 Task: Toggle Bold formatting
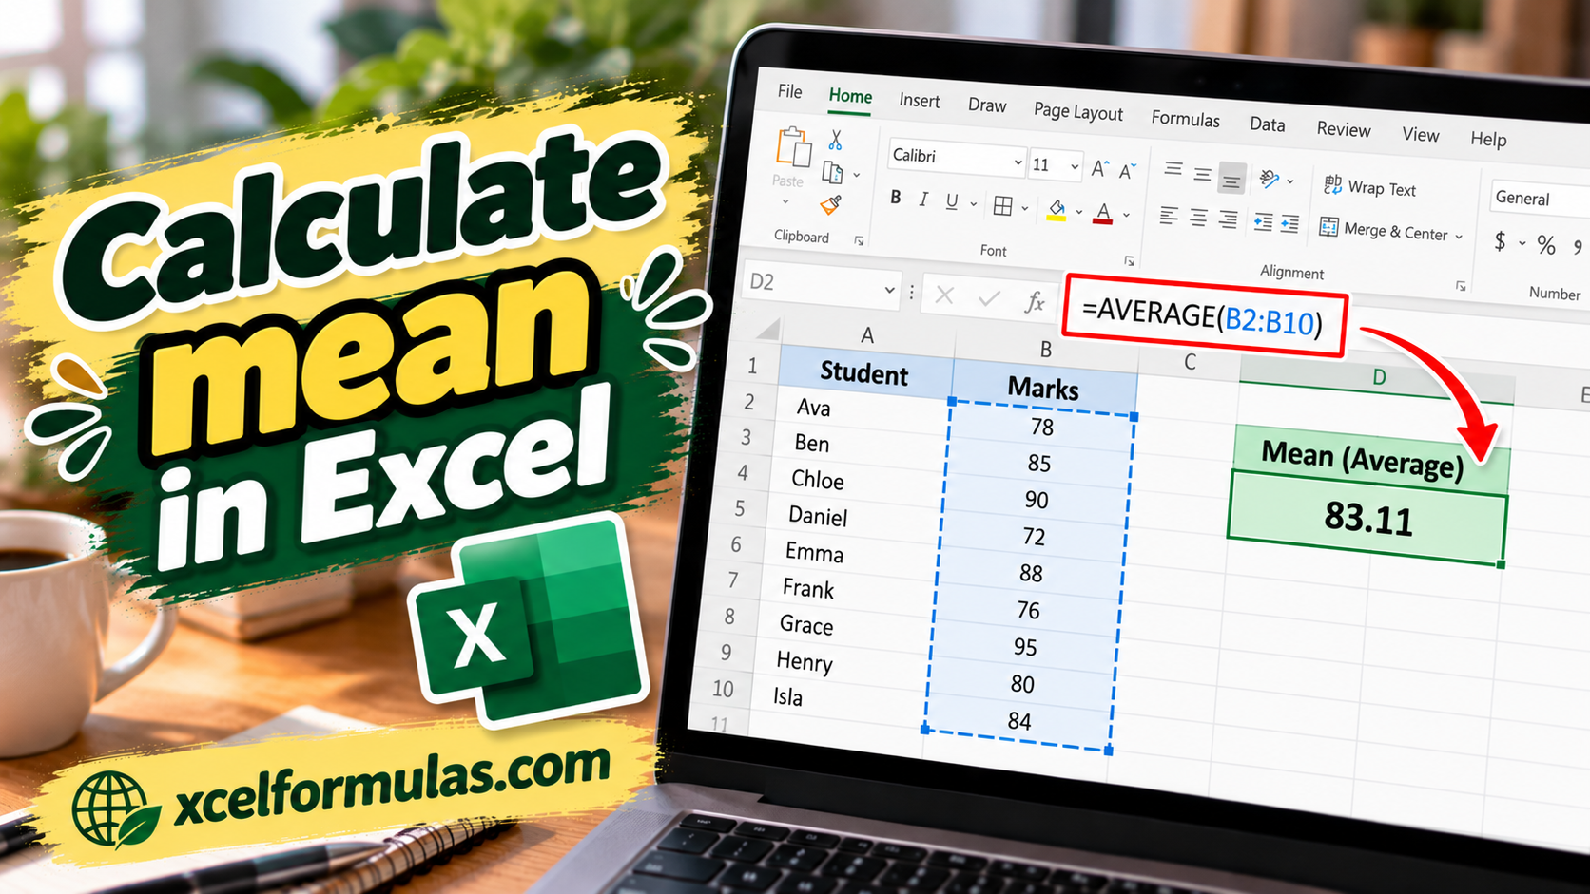tap(895, 198)
